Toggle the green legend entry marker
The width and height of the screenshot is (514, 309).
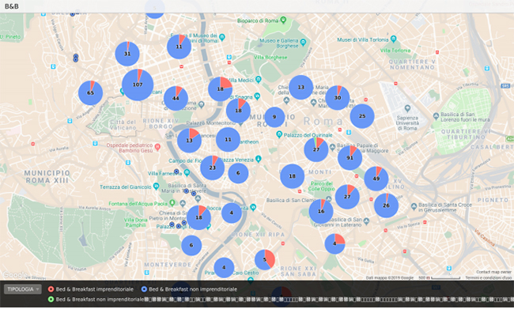tap(51, 300)
